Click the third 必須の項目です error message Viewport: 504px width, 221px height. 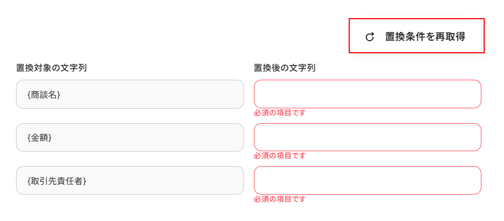coord(279,198)
